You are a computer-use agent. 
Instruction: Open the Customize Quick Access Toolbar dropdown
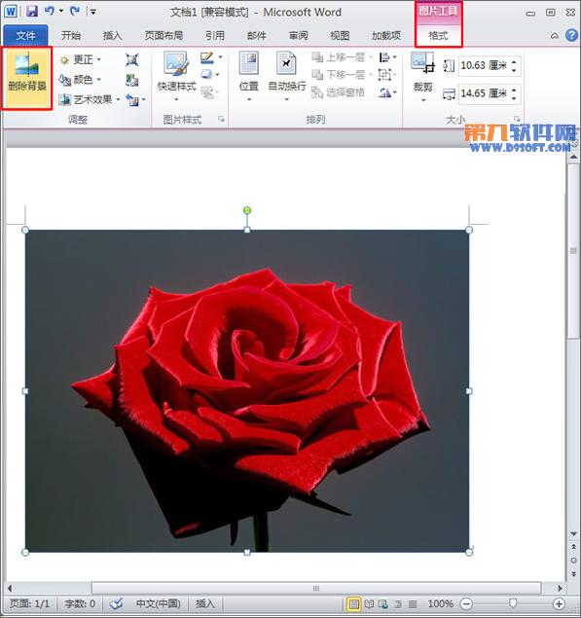(93, 12)
